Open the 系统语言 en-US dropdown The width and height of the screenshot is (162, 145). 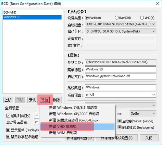(x=120, y=95)
